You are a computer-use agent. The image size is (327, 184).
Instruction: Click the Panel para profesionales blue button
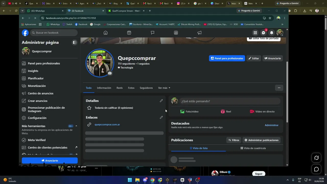(x=227, y=58)
